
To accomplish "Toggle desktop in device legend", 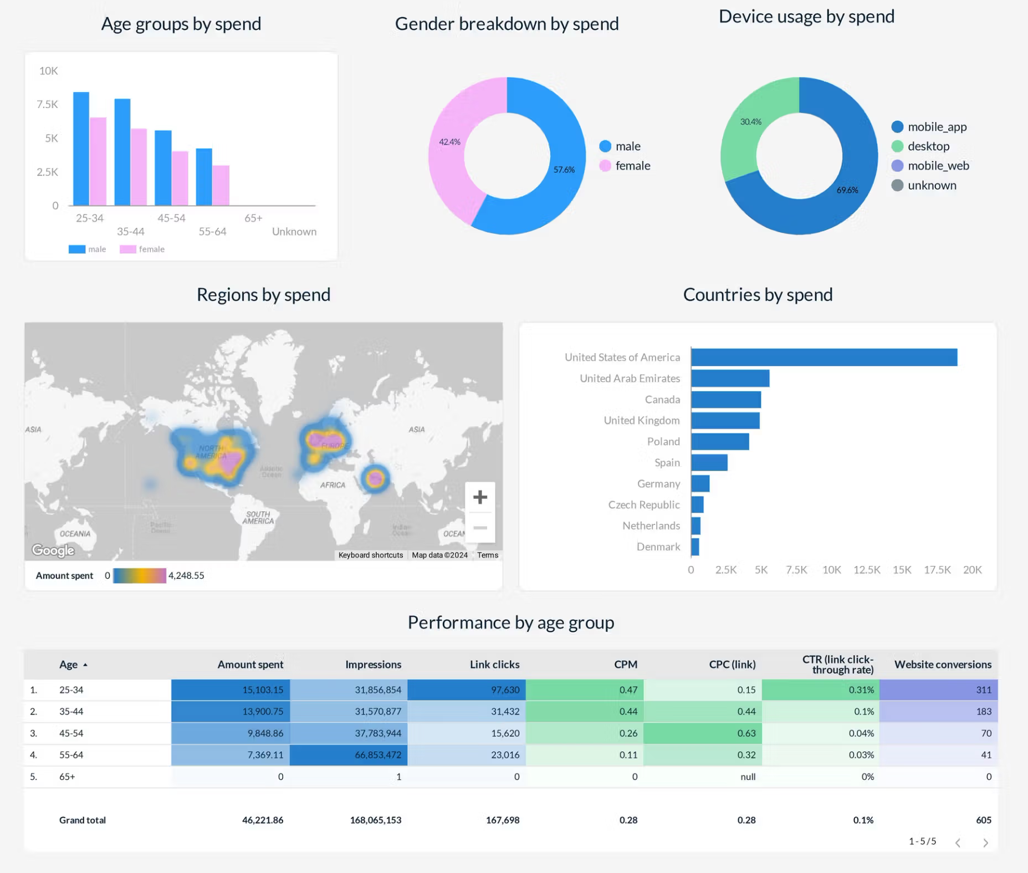I will pyautogui.click(x=920, y=146).
